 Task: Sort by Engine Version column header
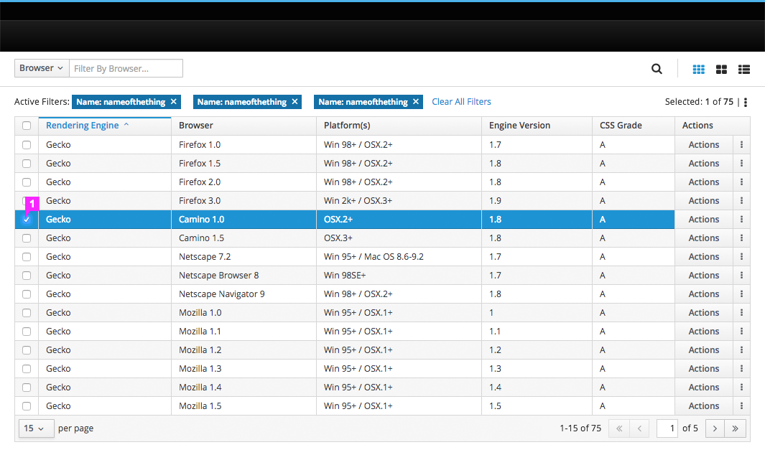tap(537, 126)
